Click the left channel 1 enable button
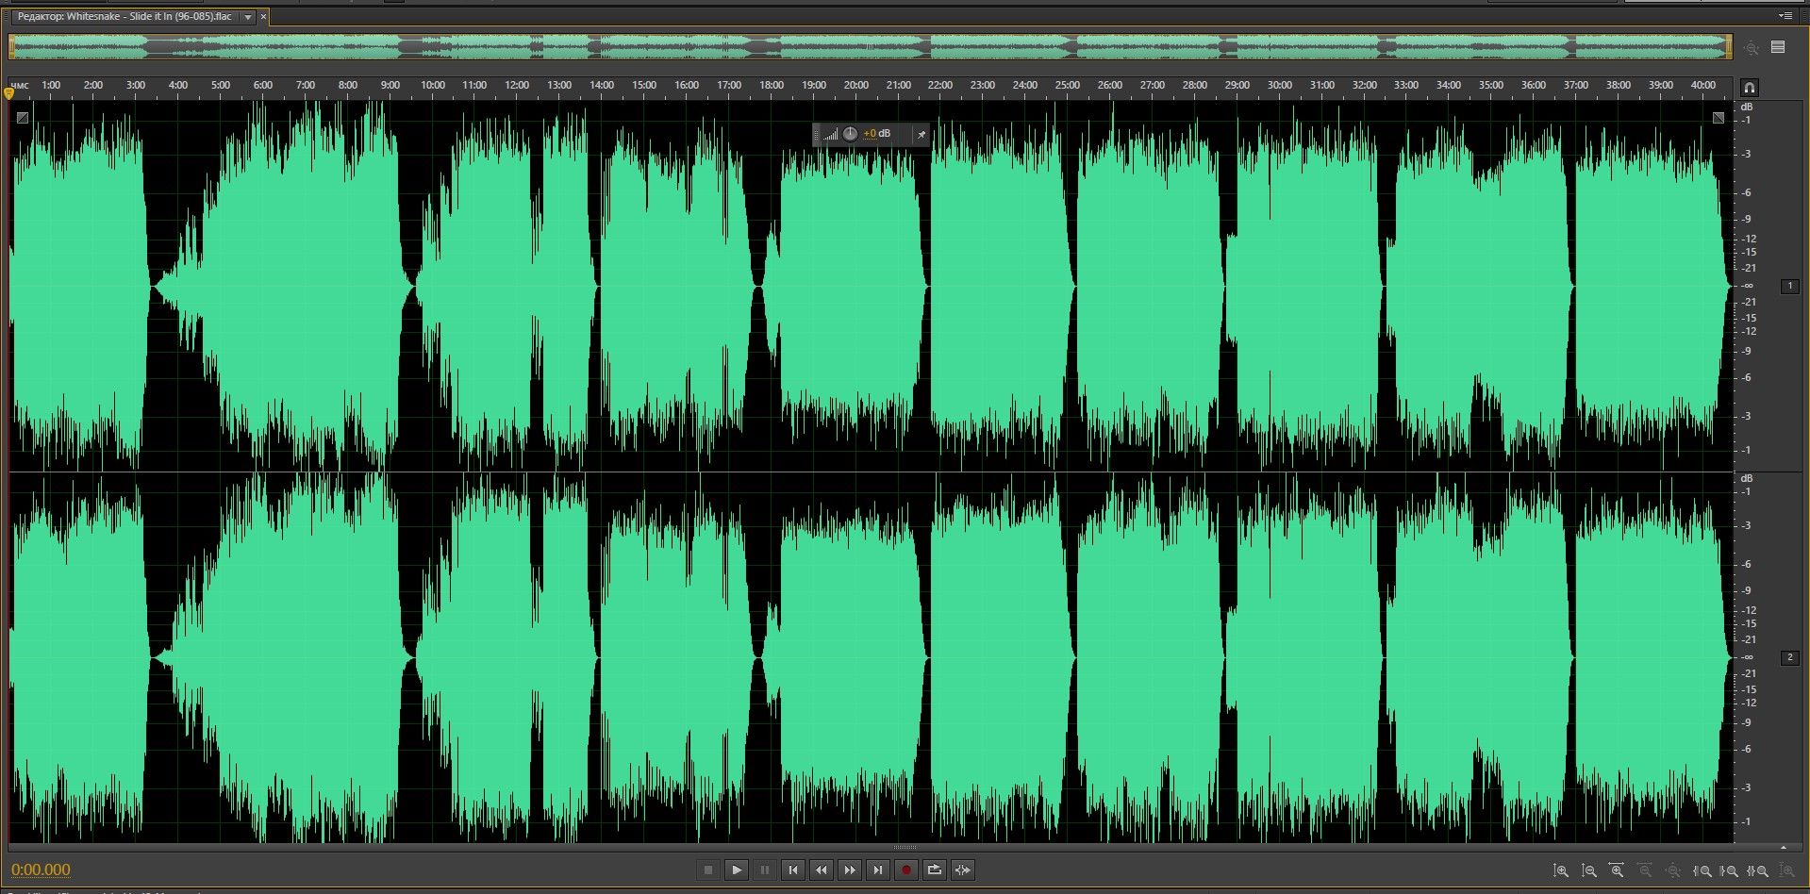 1789,286
